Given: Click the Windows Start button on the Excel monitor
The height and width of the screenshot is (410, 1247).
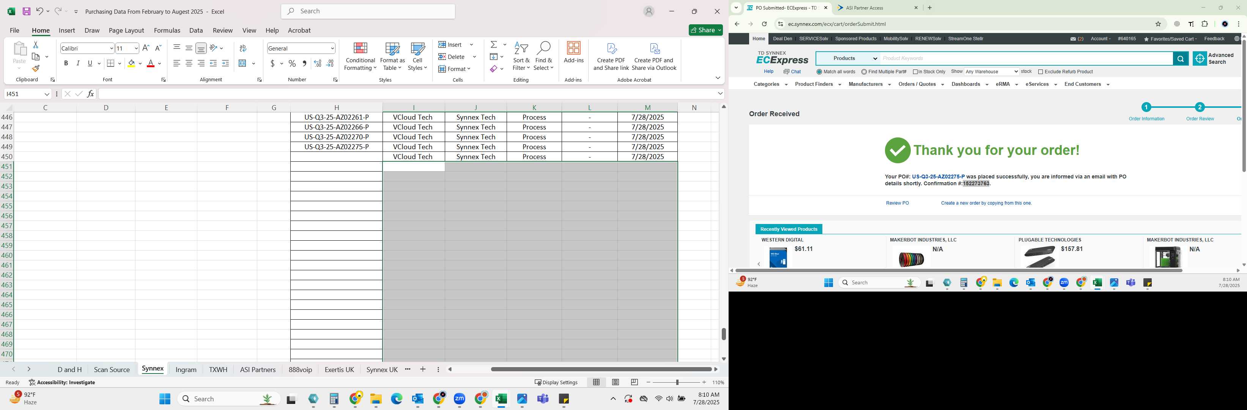Looking at the screenshot, I should (165, 399).
